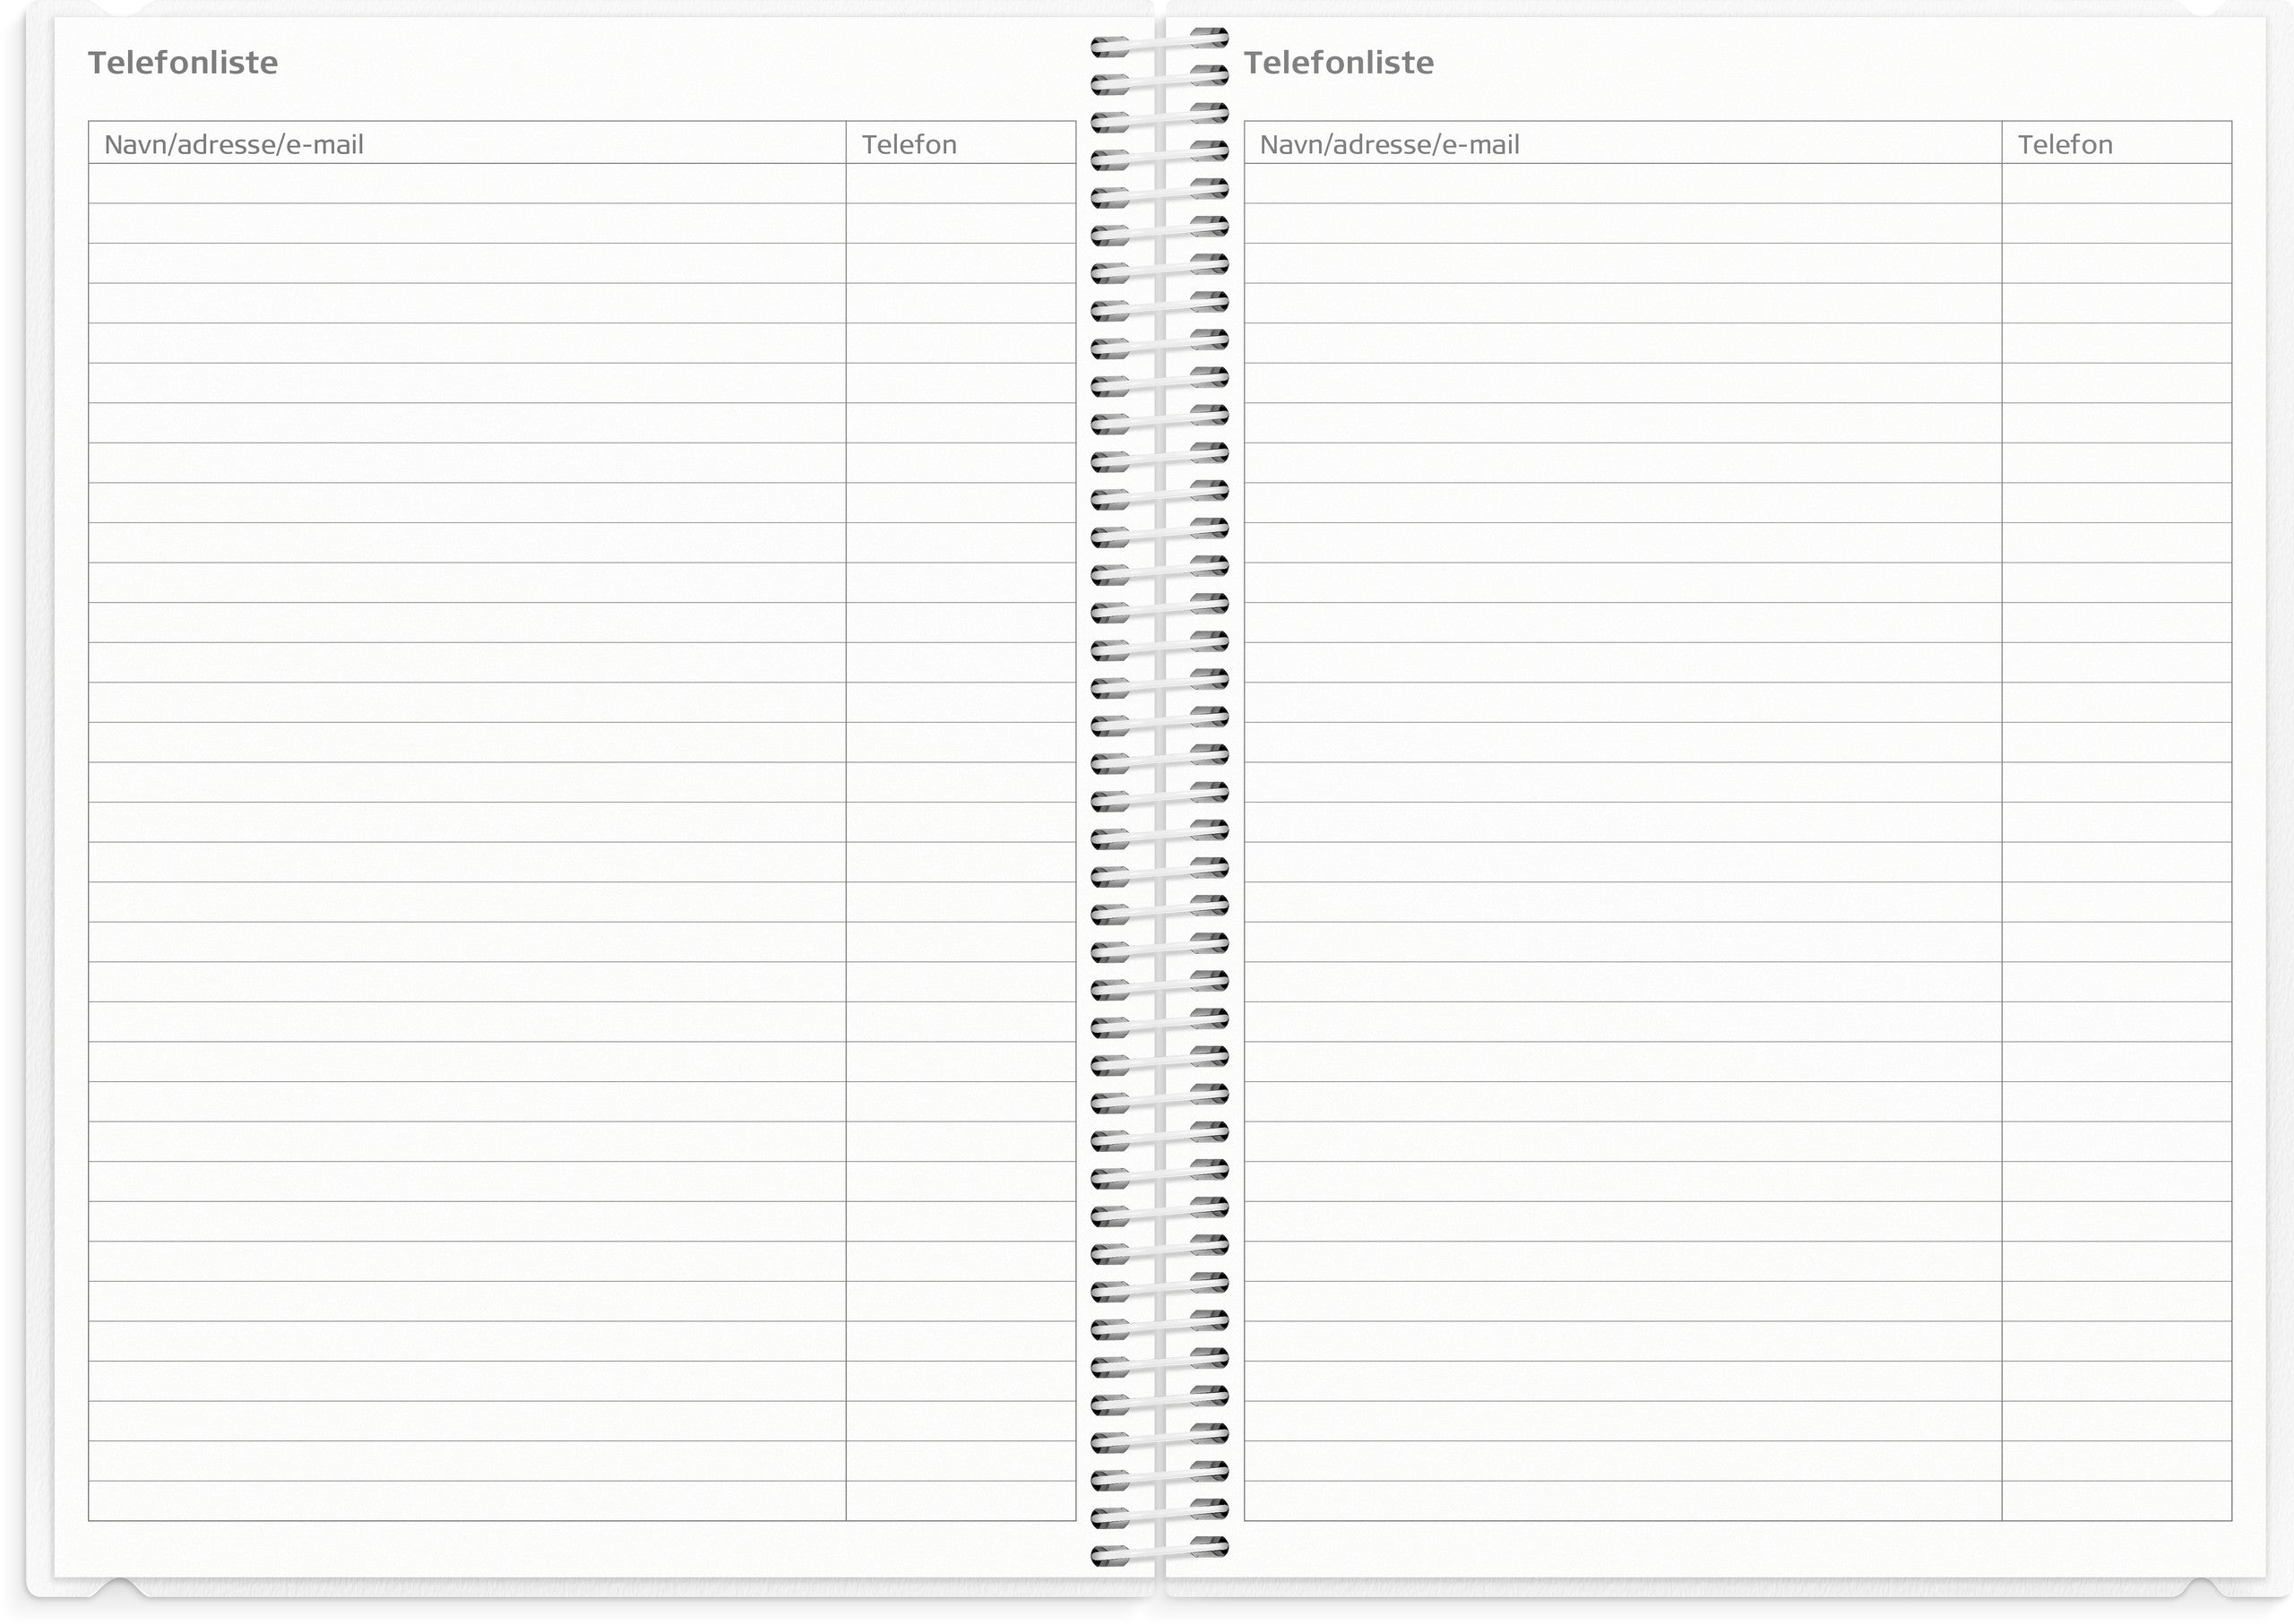Image resolution: width=2294 pixels, height=1624 pixels.
Task: Click last name row on right page
Action: (1623, 1501)
